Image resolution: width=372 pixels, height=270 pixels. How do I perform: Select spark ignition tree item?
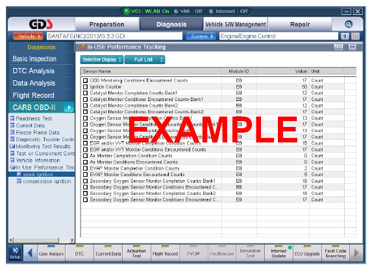tap(38, 174)
